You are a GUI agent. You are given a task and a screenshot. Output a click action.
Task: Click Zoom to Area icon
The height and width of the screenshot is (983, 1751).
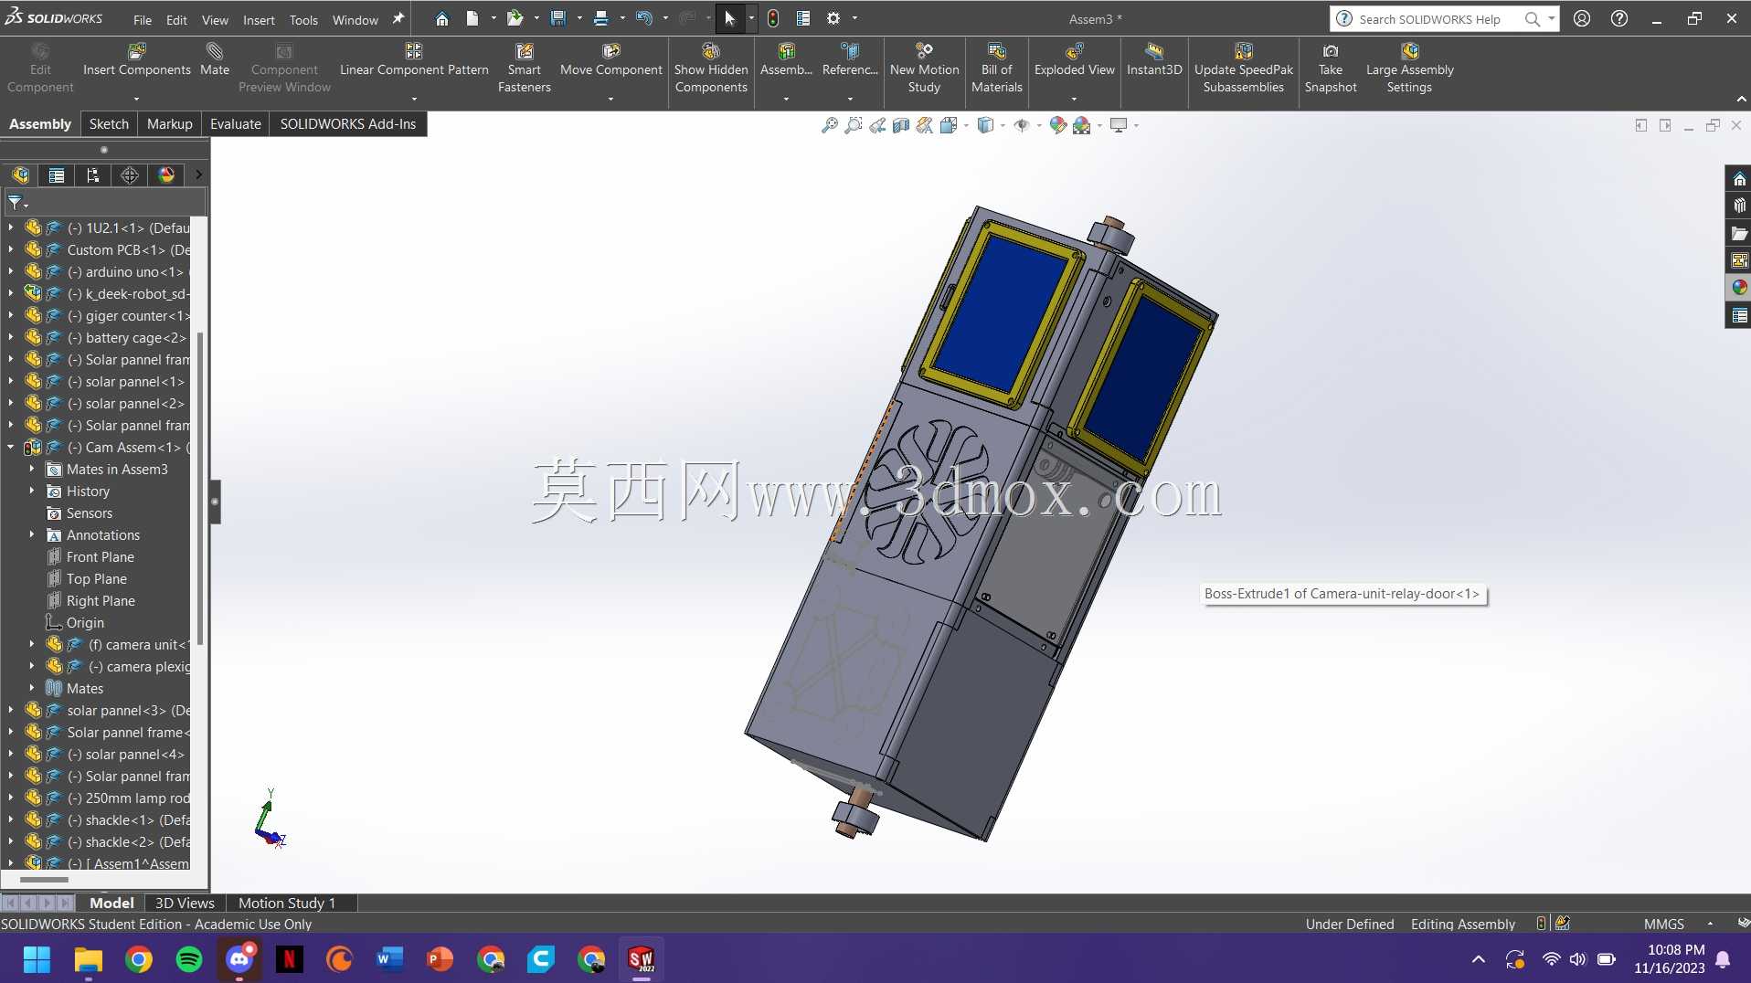coord(854,125)
